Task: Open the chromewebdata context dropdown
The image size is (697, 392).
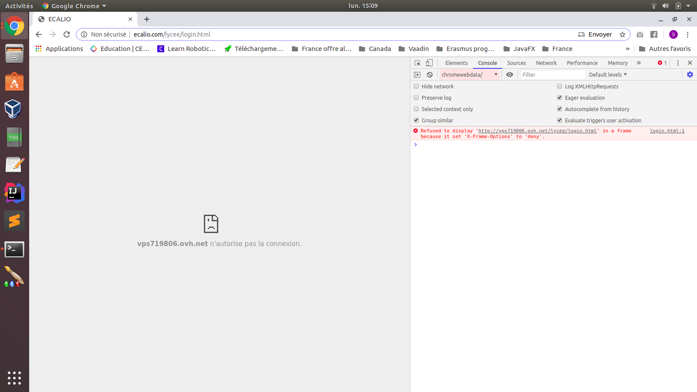Action: tap(469, 74)
